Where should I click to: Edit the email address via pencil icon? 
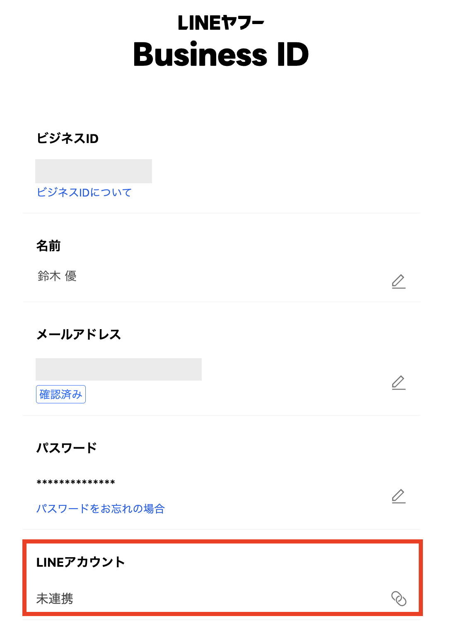(398, 383)
